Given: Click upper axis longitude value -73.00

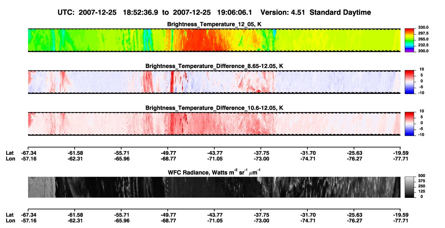Looking at the screenshot, I should coord(261,159).
